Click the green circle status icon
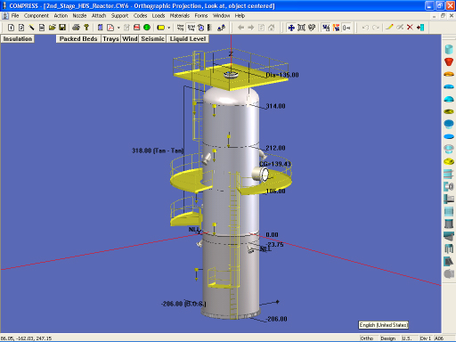This screenshot has width=456, height=342. pos(147,28)
